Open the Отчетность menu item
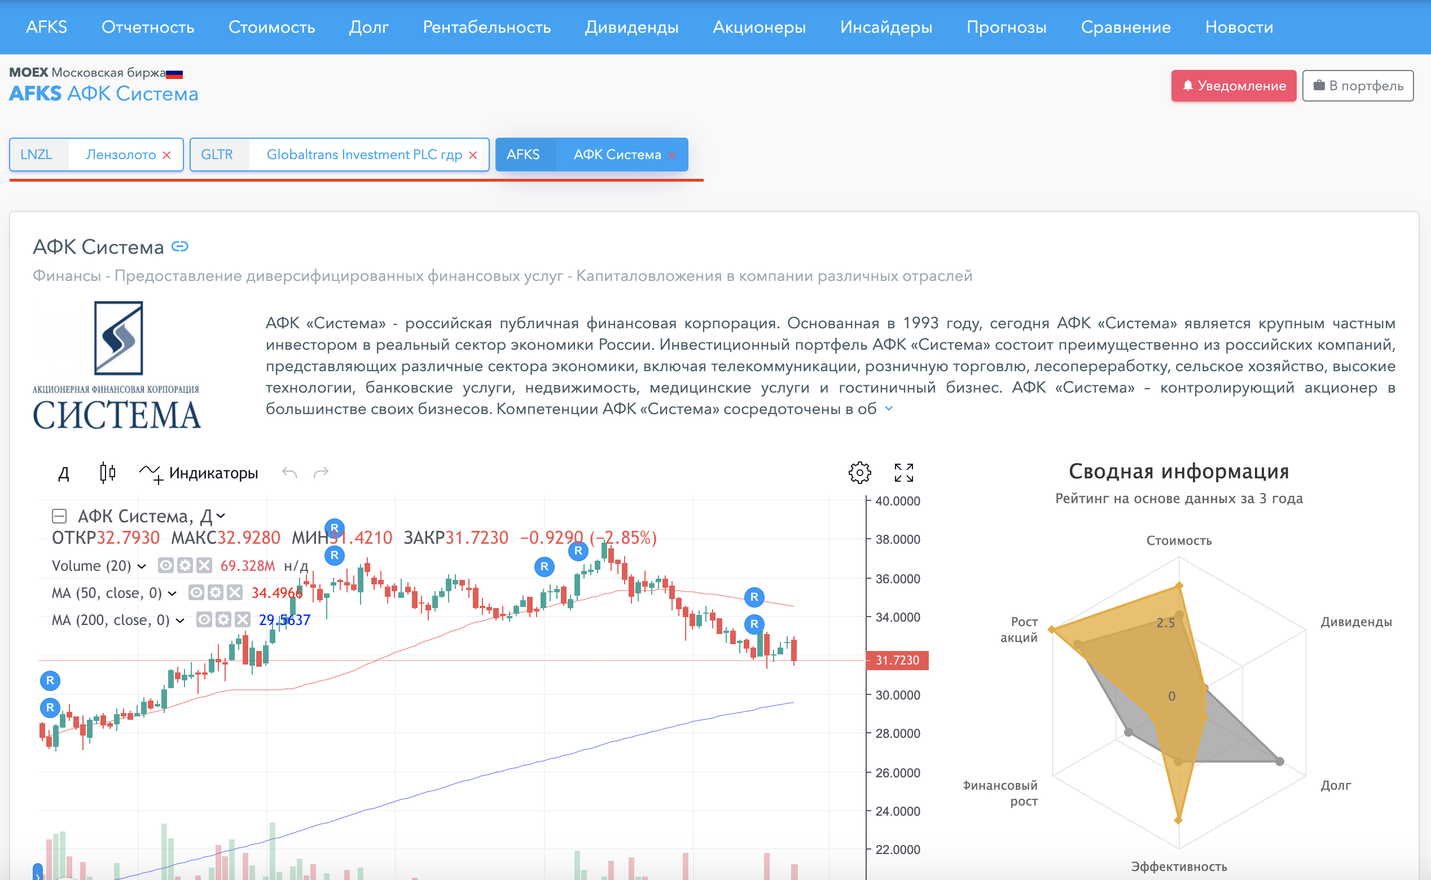The width and height of the screenshot is (1431, 880). [148, 27]
